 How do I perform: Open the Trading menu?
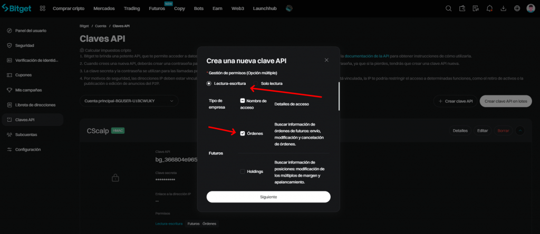tap(132, 8)
